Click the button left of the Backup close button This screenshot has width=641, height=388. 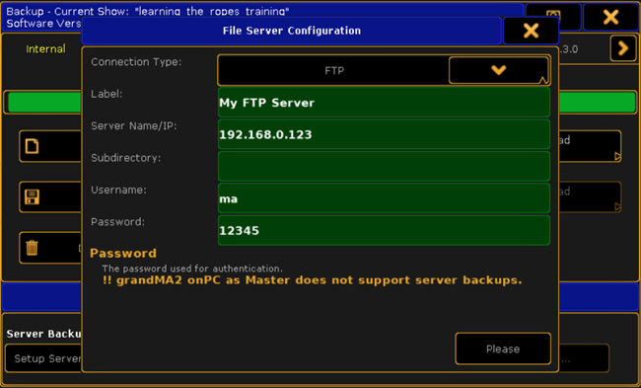click(x=553, y=17)
